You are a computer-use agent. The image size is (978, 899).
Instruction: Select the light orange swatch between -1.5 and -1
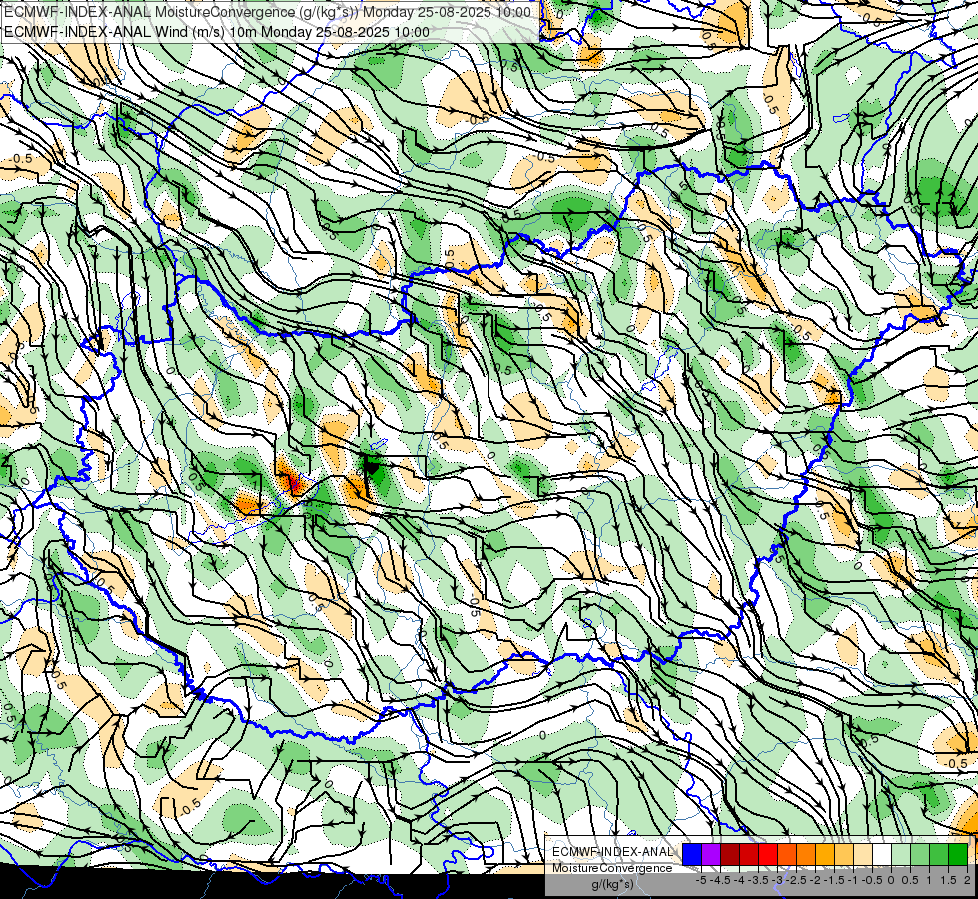(x=844, y=854)
